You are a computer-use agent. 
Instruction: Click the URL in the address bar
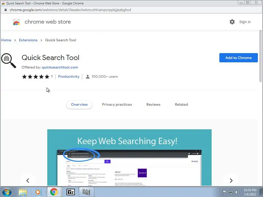70,10
